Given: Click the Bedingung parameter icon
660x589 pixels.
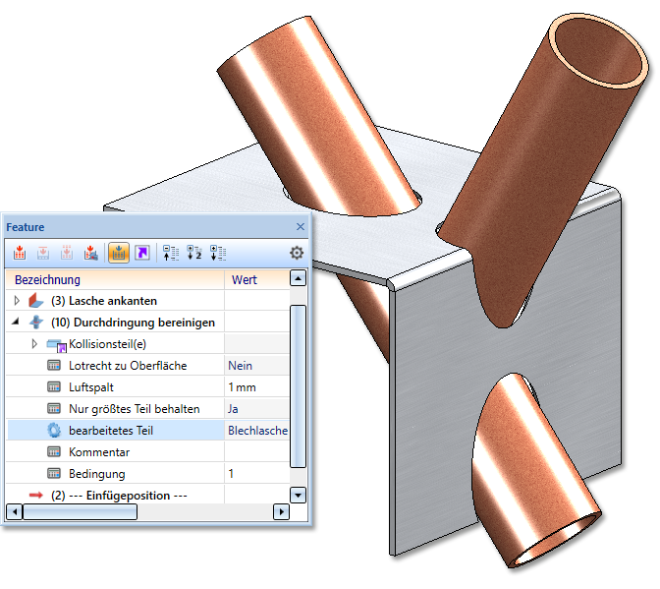Looking at the screenshot, I should coord(54,474).
